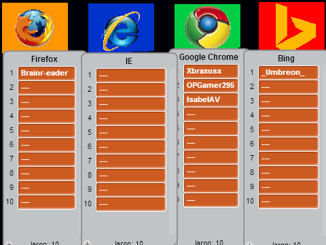Click row number 10 in the IE list
The image size is (326, 245).
click(88, 203)
